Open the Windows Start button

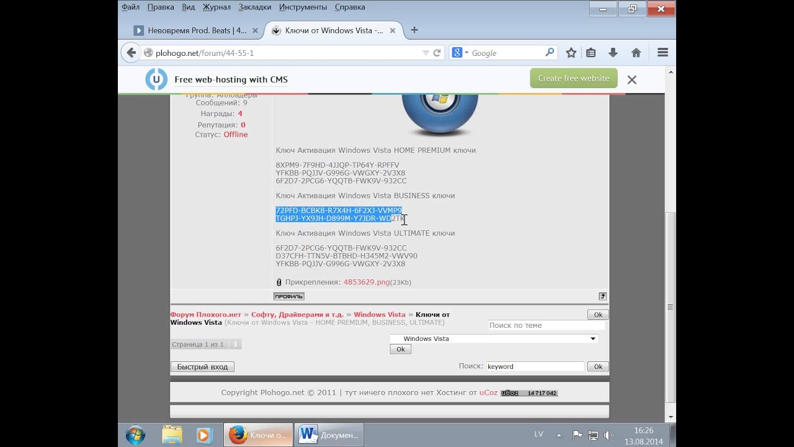(x=135, y=435)
